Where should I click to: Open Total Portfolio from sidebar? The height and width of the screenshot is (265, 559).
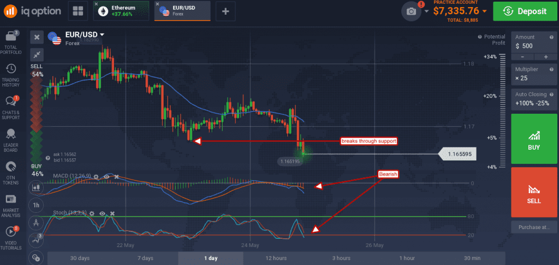point(11,43)
